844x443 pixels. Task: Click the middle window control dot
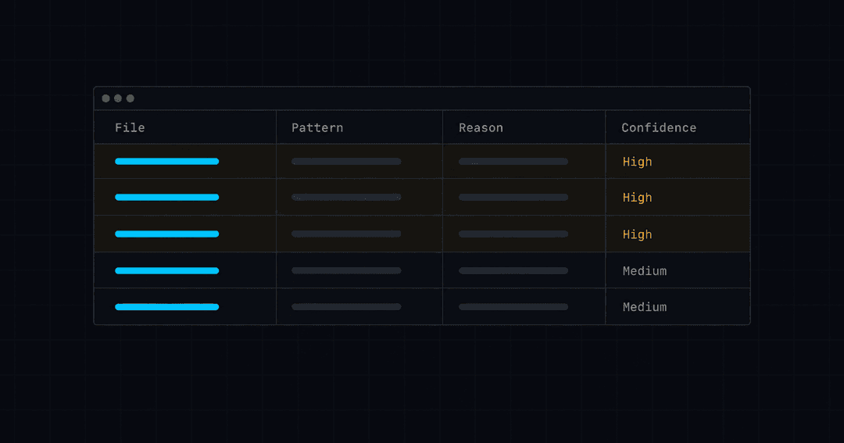point(118,98)
